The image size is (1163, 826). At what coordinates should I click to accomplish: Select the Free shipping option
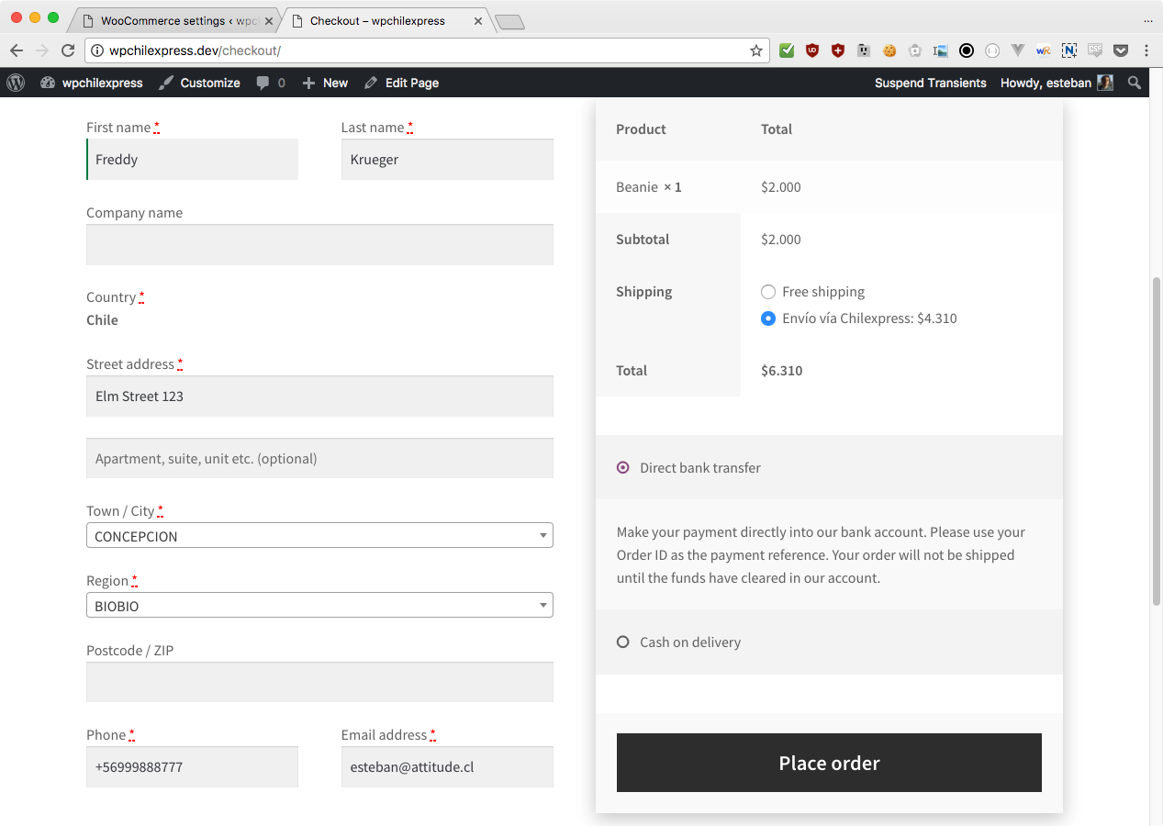tap(768, 292)
